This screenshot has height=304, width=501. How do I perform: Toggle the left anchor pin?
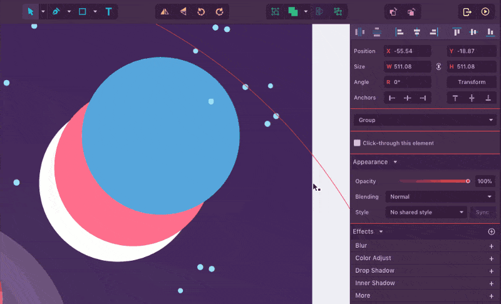point(392,98)
